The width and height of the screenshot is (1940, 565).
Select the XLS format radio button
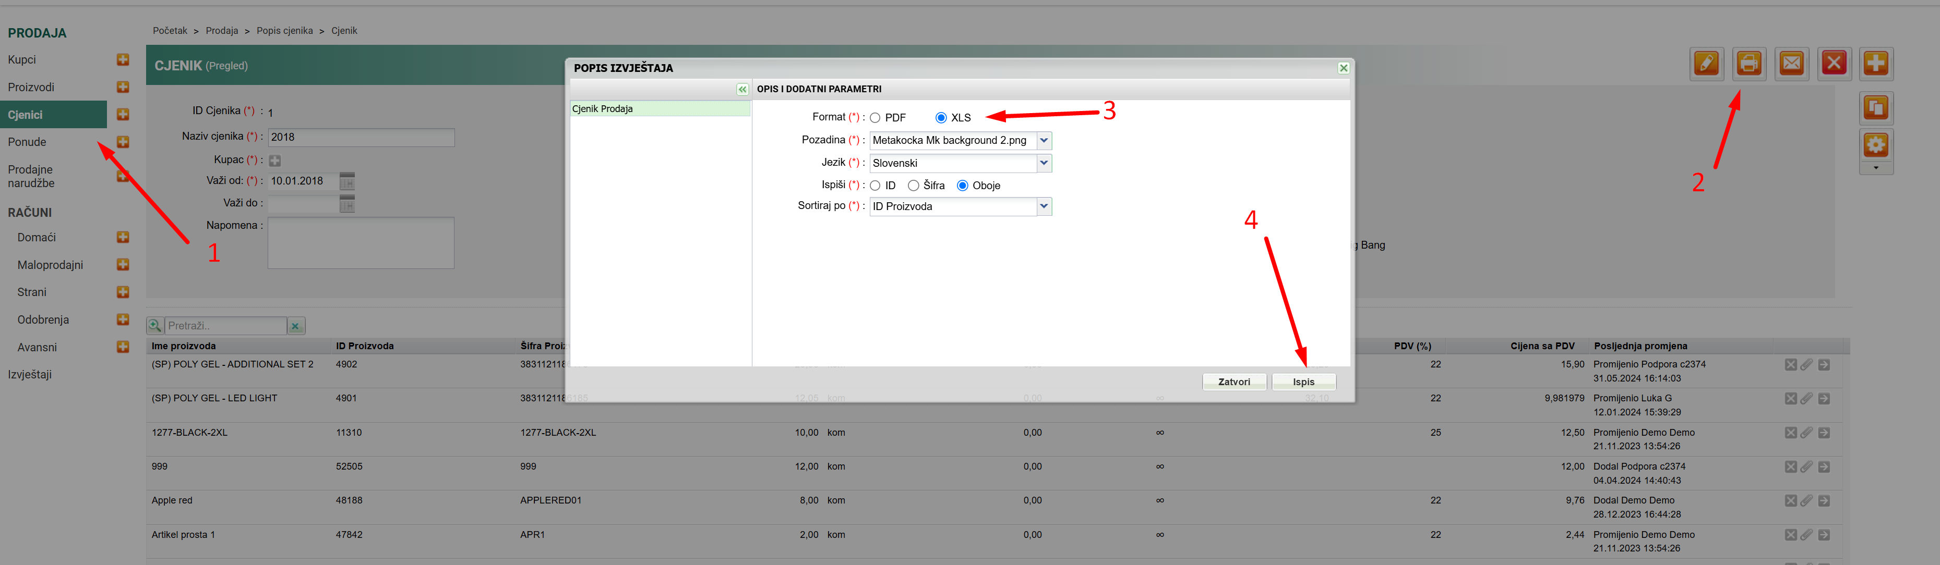point(941,118)
